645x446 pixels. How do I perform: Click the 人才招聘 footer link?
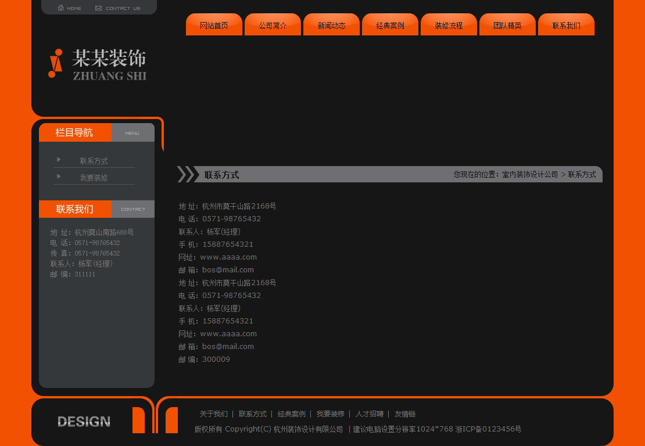click(368, 413)
